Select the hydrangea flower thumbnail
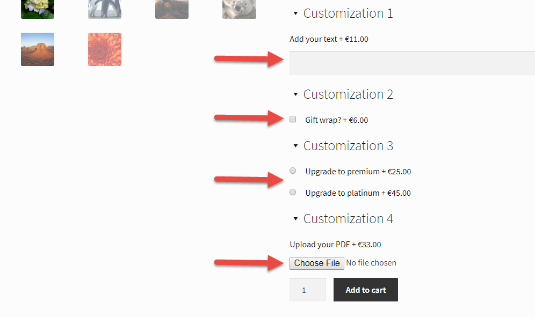The width and height of the screenshot is (535, 317). coord(38,9)
